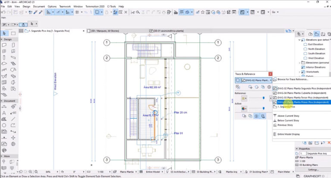Click the Undo icon in toolbar
This screenshot has height=178, width=331.
[4, 12]
